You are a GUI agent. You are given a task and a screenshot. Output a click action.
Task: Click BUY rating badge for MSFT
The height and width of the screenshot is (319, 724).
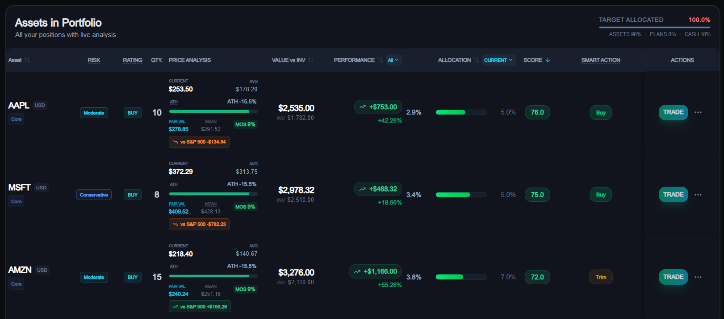click(x=133, y=195)
